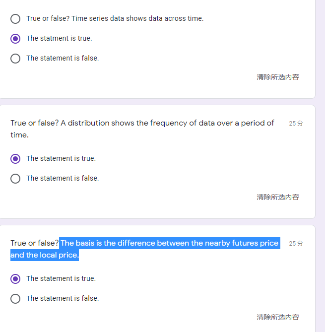Mark the basis question statement as false
The width and height of the screenshot is (325, 332).
click(x=15, y=298)
